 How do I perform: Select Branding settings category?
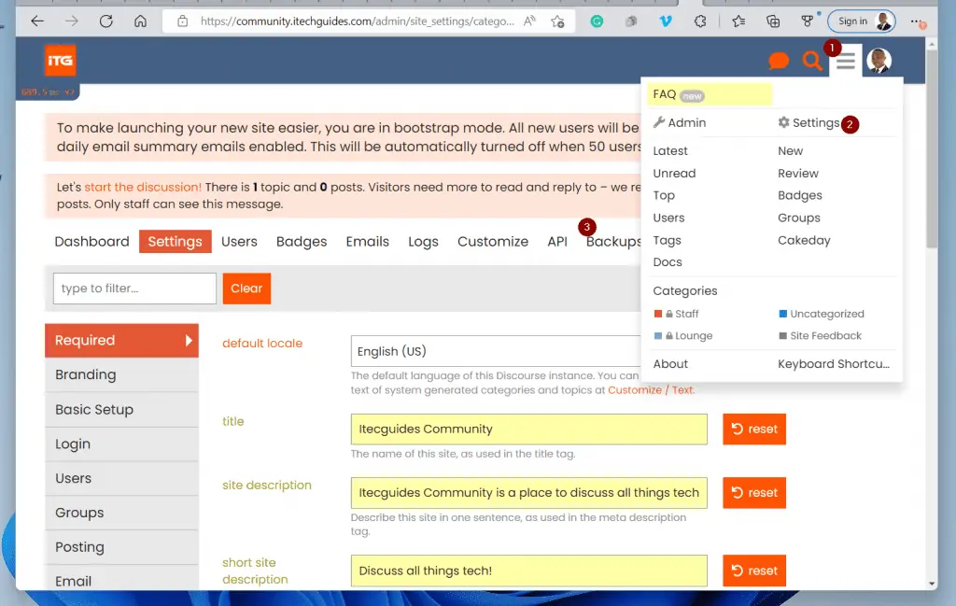tap(122, 374)
